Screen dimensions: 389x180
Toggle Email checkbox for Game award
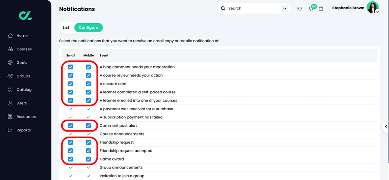[x=71, y=159]
